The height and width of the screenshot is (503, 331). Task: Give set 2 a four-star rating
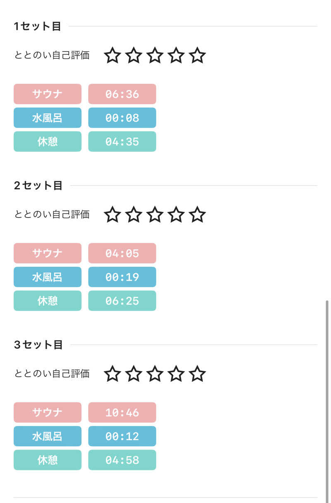[176, 215]
